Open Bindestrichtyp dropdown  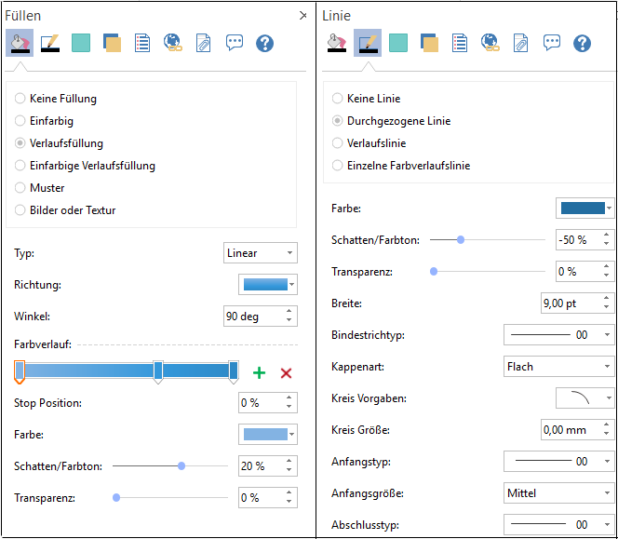tap(558, 335)
